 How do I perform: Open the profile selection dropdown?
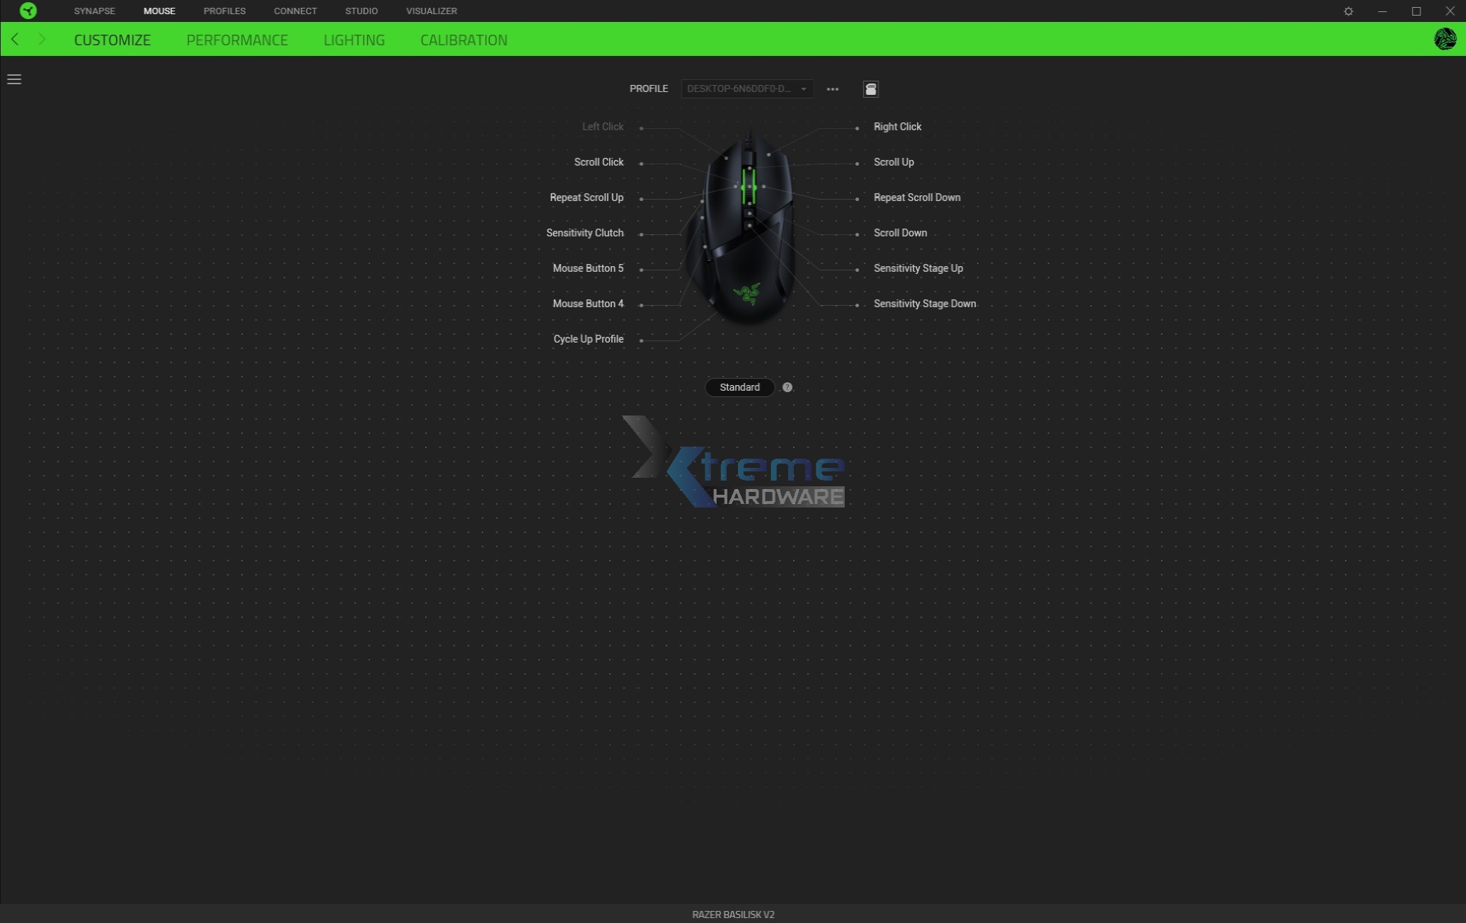pos(747,89)
